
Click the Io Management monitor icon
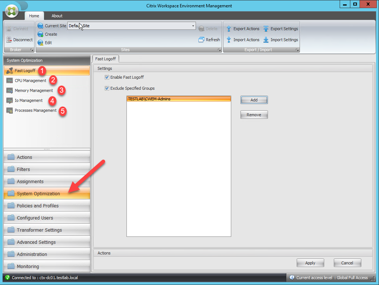[10, 100]
